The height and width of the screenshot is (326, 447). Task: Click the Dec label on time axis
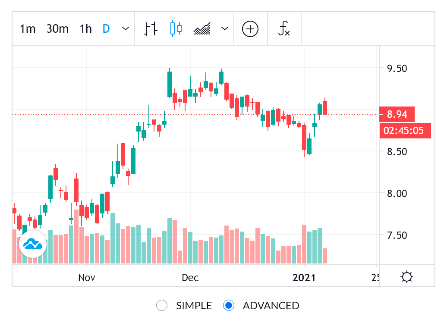coord(190,277)
